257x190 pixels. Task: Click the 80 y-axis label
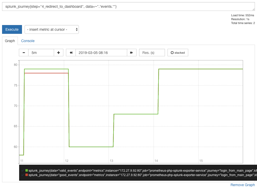[x=16, y=65]
